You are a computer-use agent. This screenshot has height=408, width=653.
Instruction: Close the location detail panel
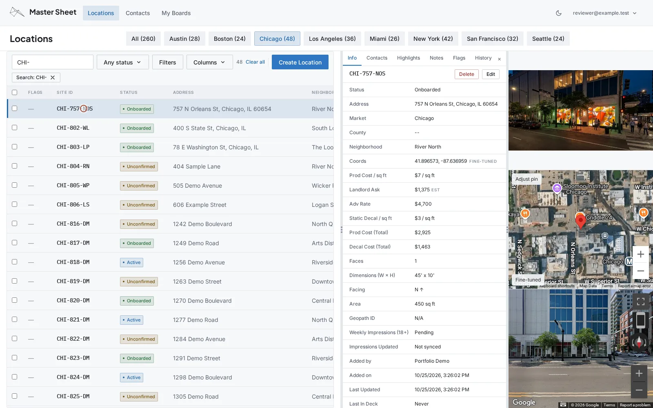499,59
